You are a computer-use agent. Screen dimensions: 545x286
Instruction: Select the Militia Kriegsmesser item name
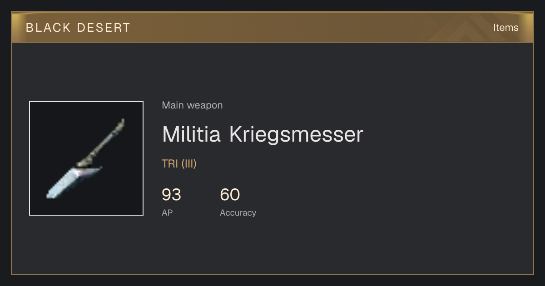pos(263,134)
